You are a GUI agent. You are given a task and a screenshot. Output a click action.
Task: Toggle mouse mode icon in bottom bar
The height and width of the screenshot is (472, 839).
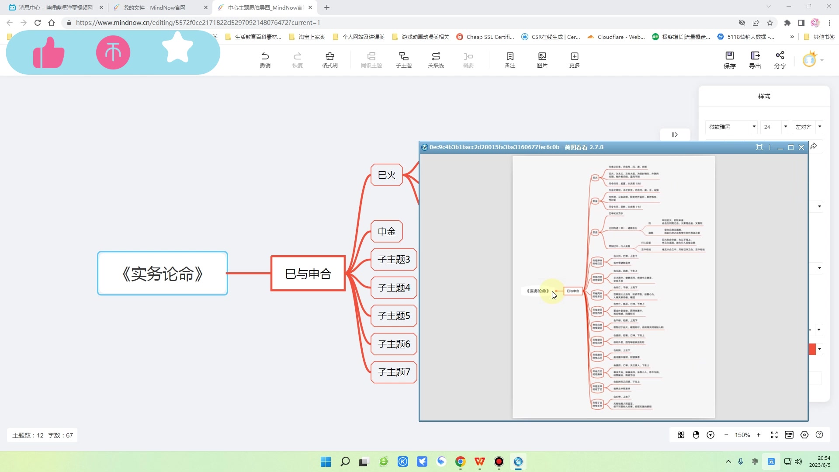point(696,435)
